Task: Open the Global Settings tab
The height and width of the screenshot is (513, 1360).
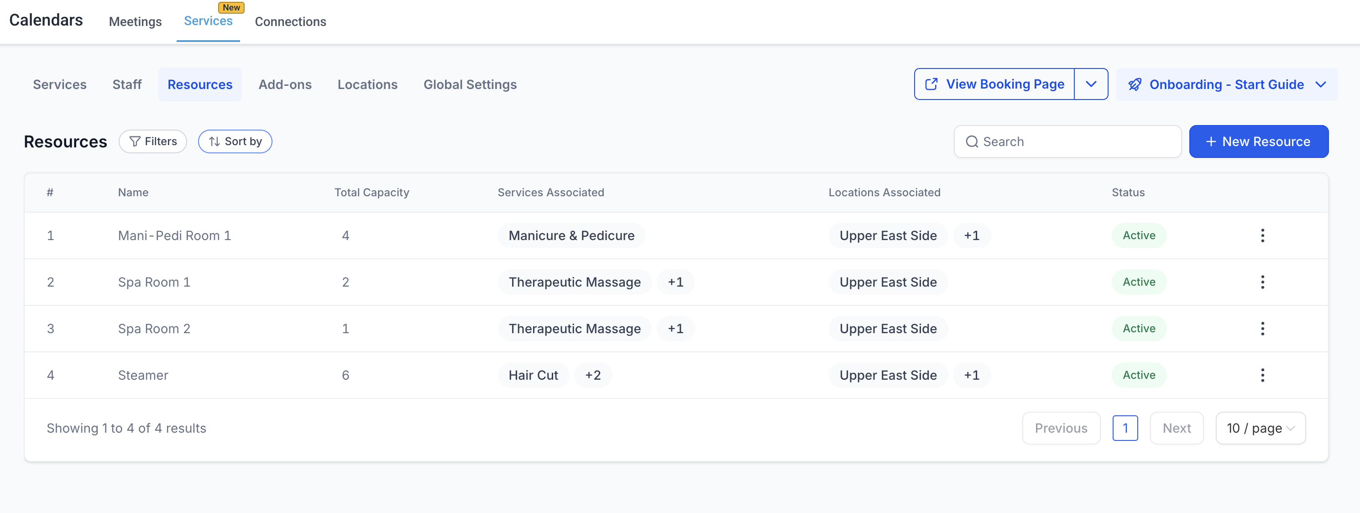Action: pos(469,84)
